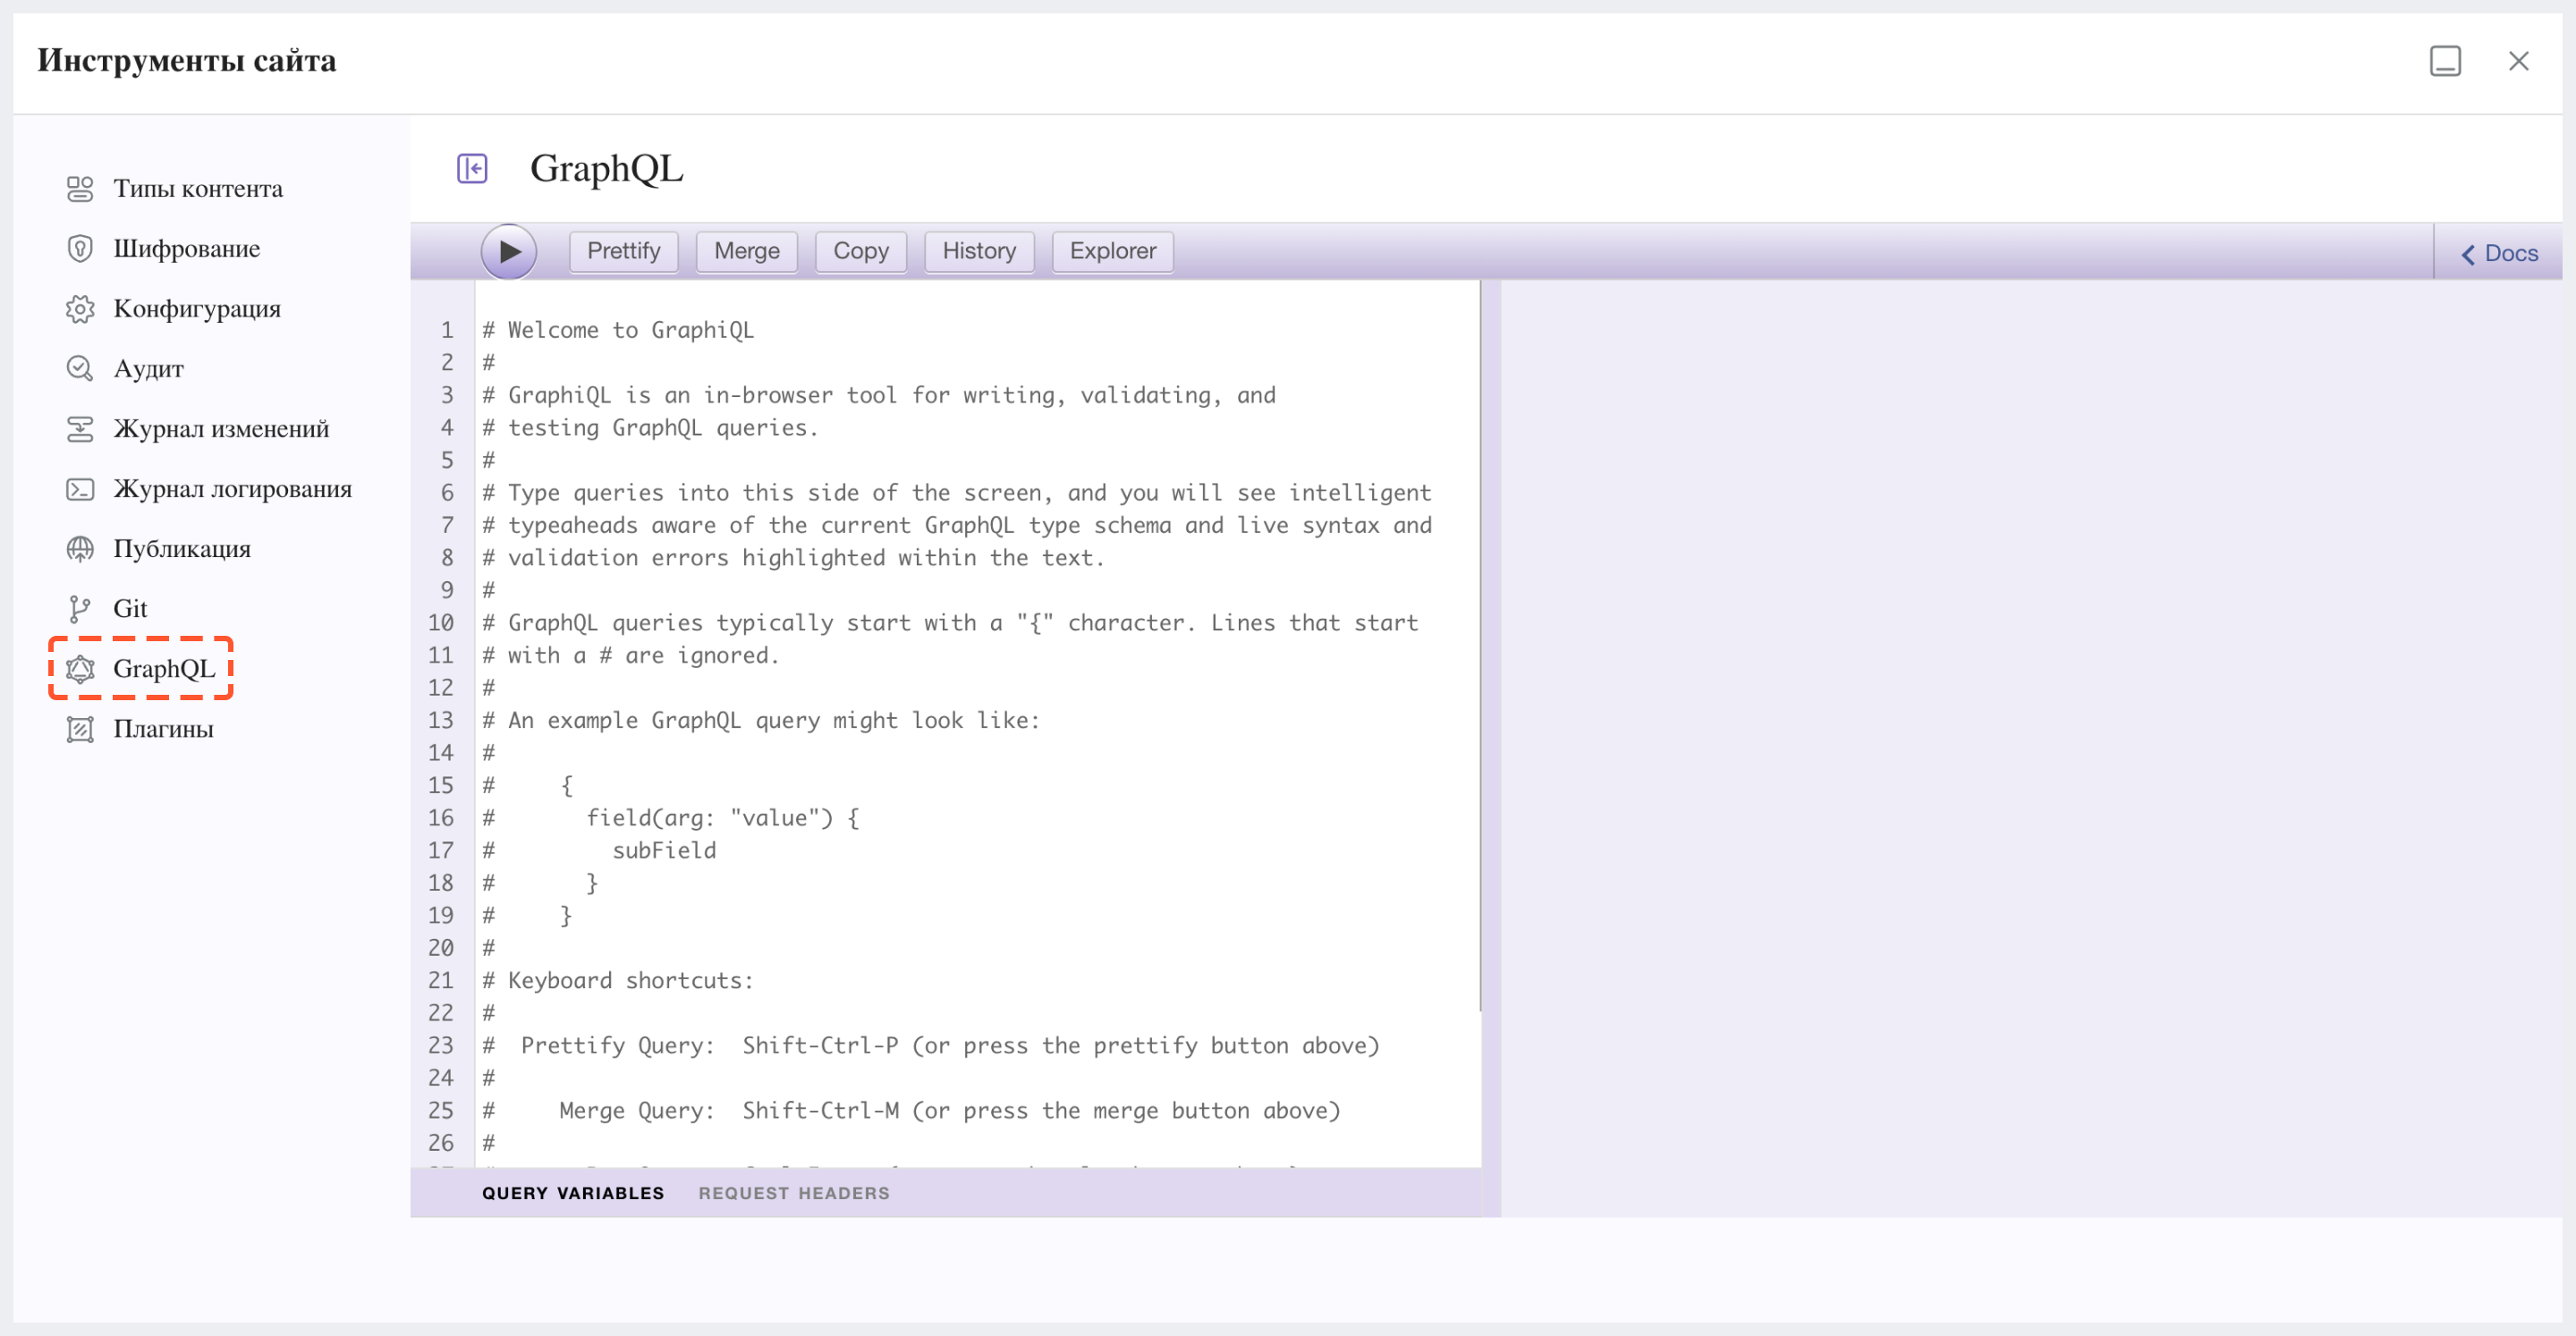
Task: Expand the Docs panel
Action: click(x=2499, y=253)
